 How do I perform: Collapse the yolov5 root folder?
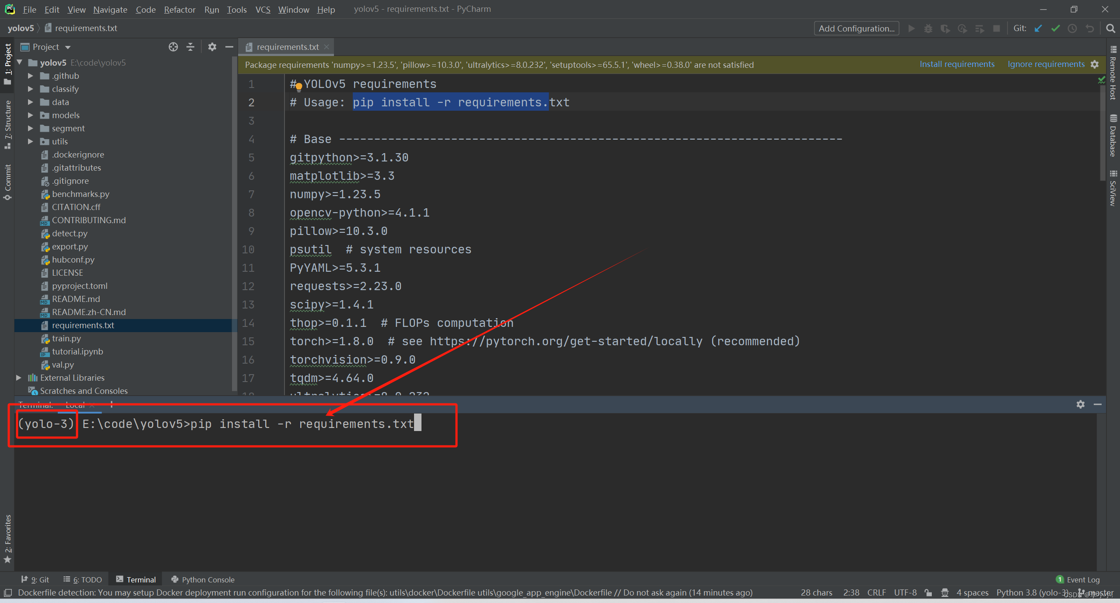tap(20, 63)
